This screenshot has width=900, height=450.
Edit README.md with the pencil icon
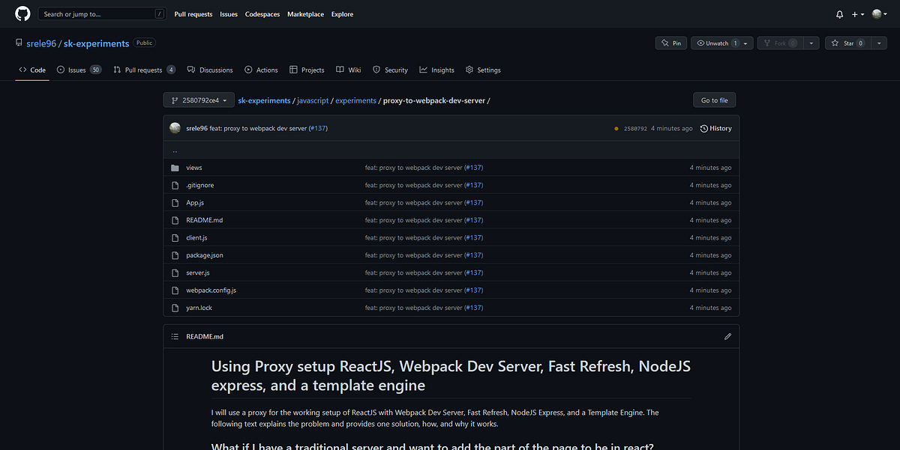point(727,337)
